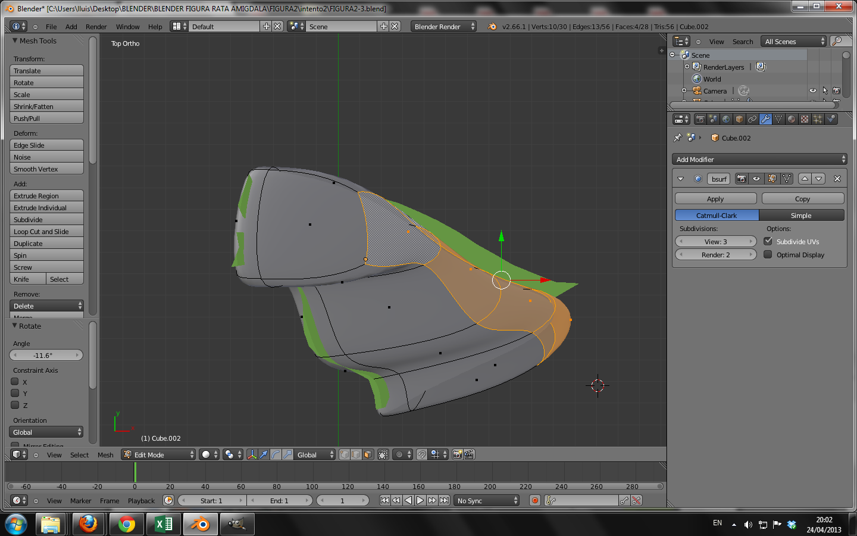Viewport: 857px width, 536px height.
Task: Enable the Optimal Display checkbox
Action: (768, 254)
